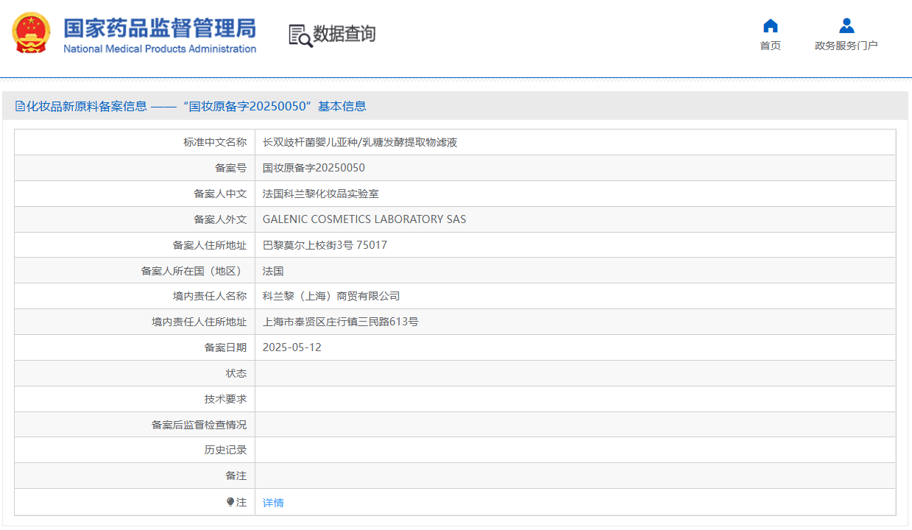Click the 技术要求 row label
912x530 pixels.
pyautogui.click(x=225, y=399)
